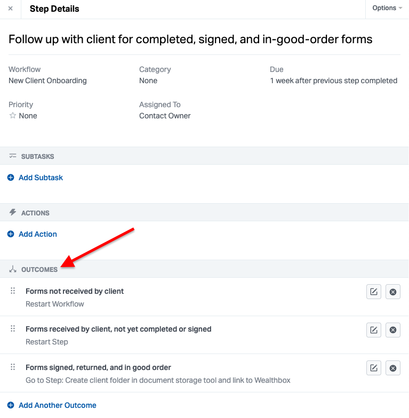The width and height of the screenshot is (409, 418).
Task: Click the Priority star icon
Action: pos(13,116)
